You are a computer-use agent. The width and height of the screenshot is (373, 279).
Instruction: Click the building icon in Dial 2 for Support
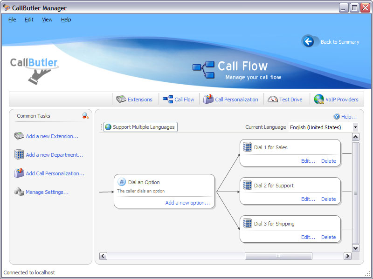click(x=248, y=185)
